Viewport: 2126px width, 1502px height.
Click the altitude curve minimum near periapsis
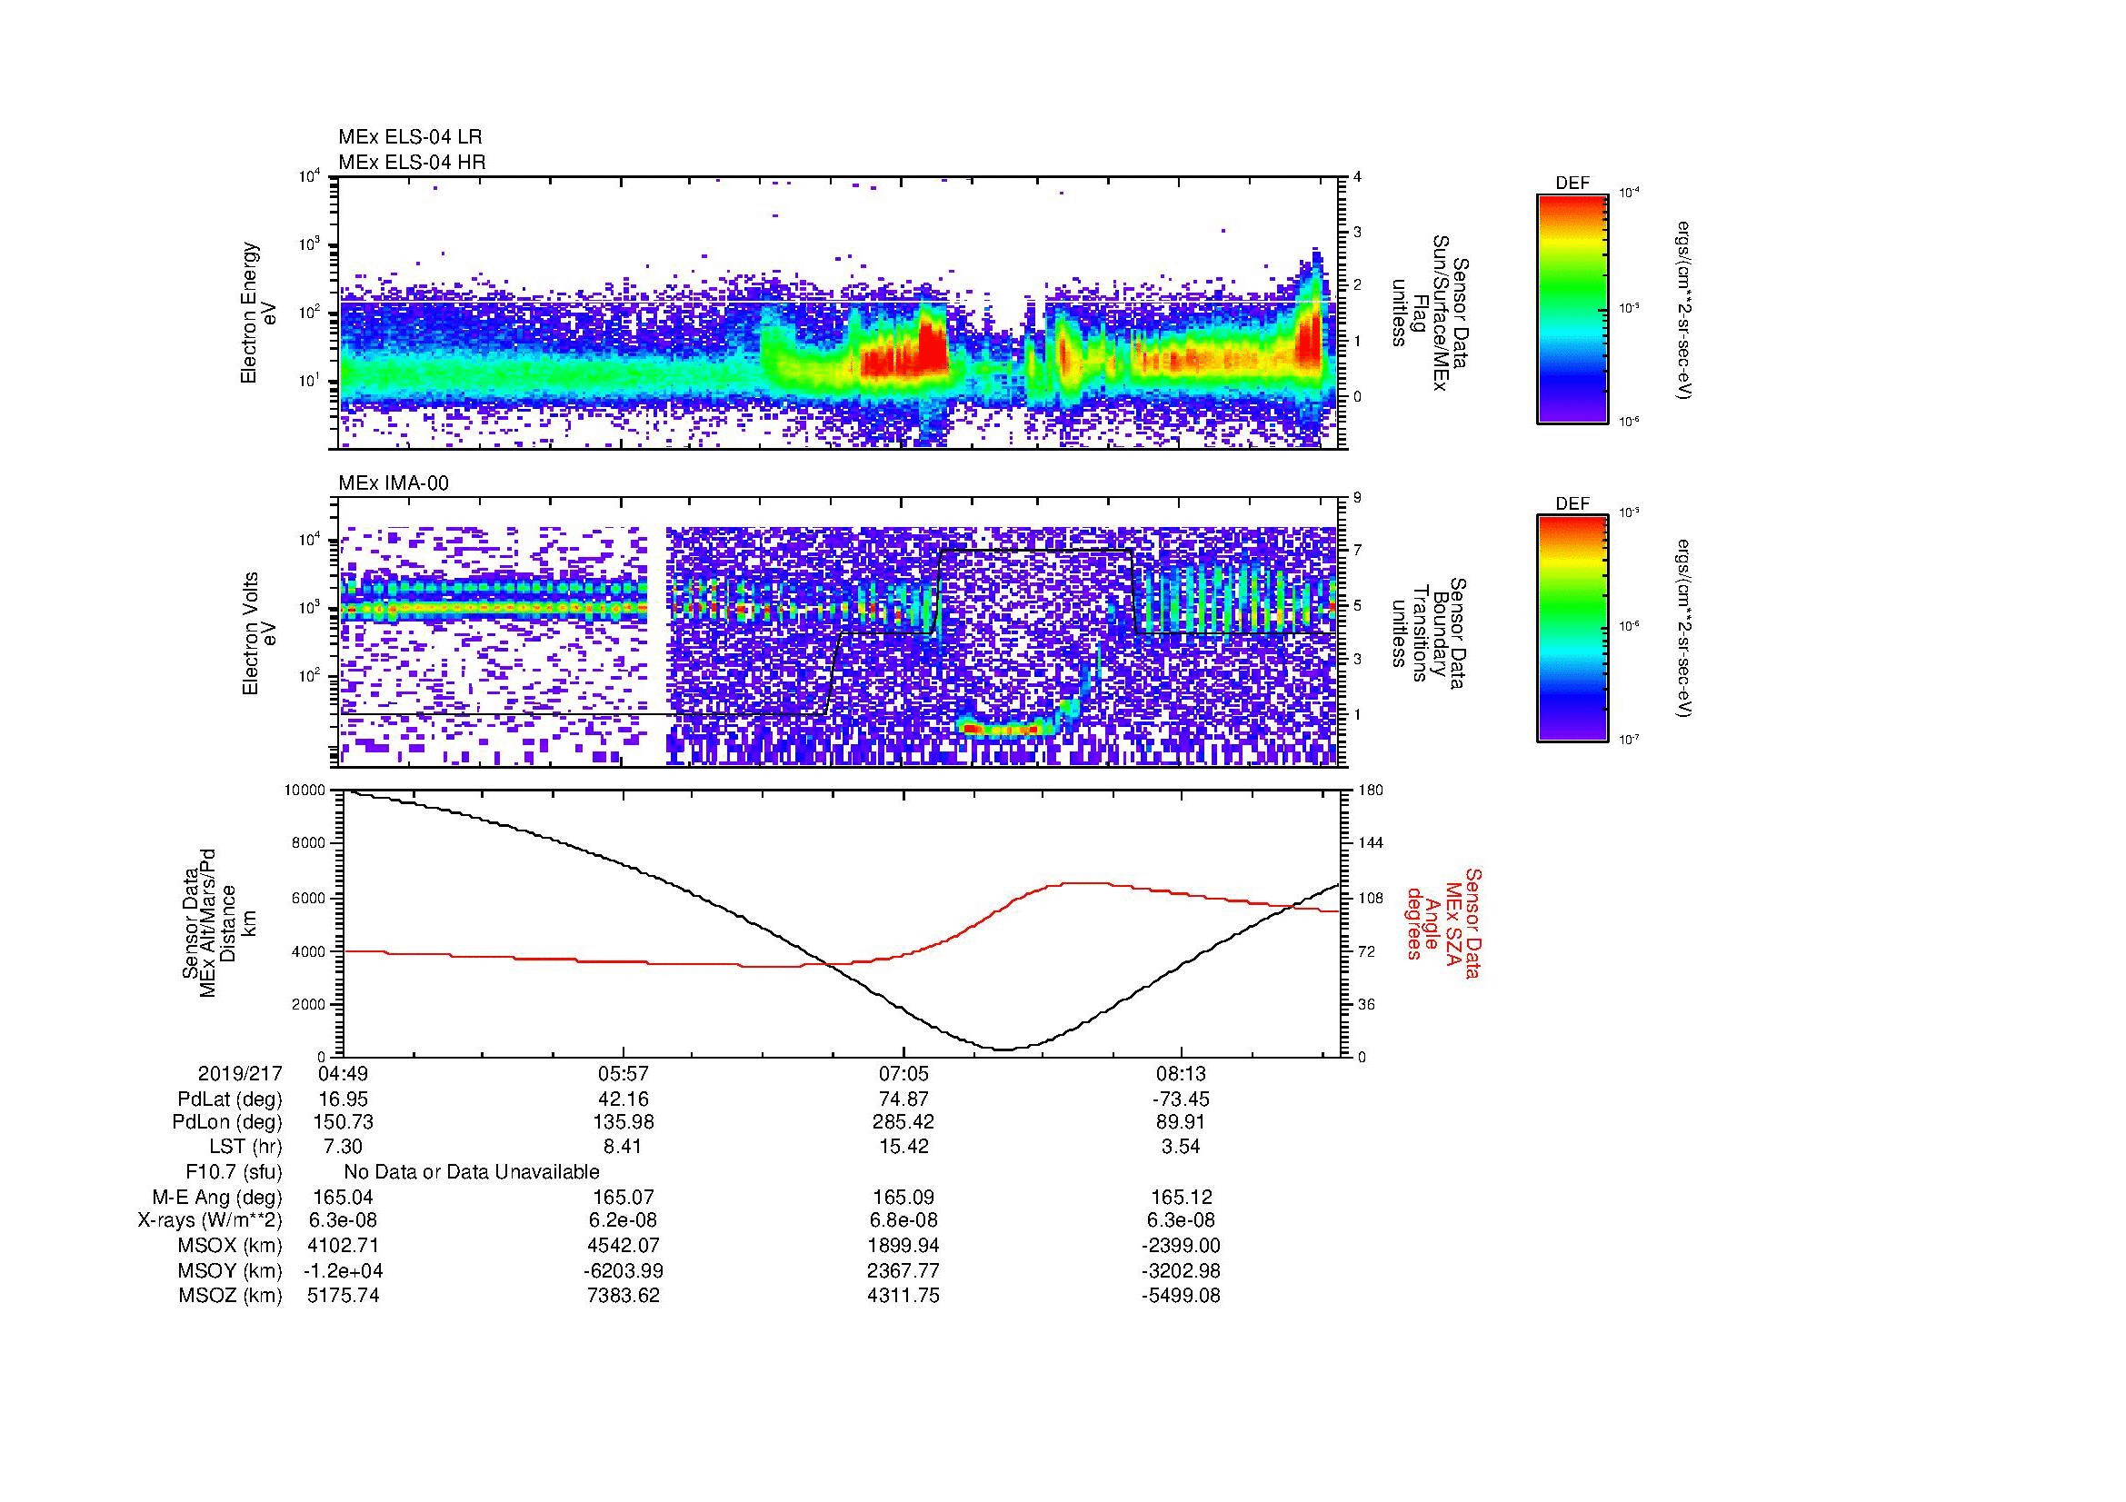click(x=1006, y=1049)
